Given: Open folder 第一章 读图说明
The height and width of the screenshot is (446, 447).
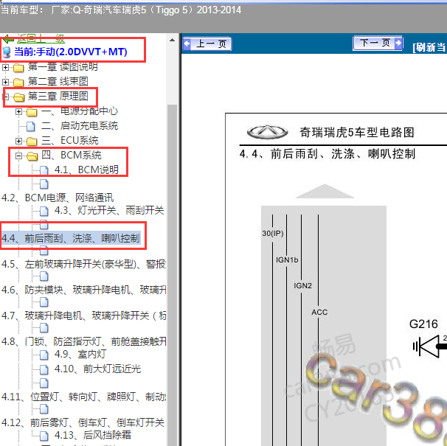Looking at the screenshot, I should [x=63, y=67].
